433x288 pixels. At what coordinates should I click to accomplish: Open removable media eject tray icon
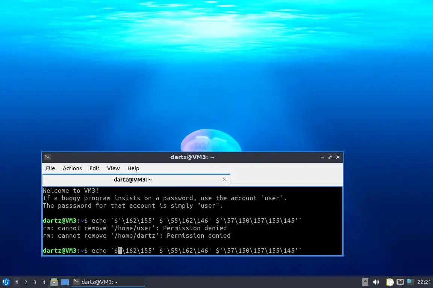click(x=365, y=282)
